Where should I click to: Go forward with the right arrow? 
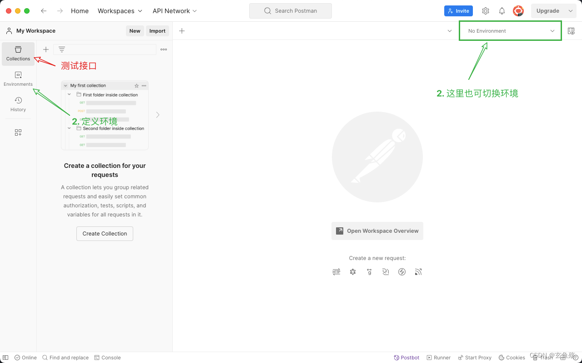pyautogui.click(x=60, y=11)
